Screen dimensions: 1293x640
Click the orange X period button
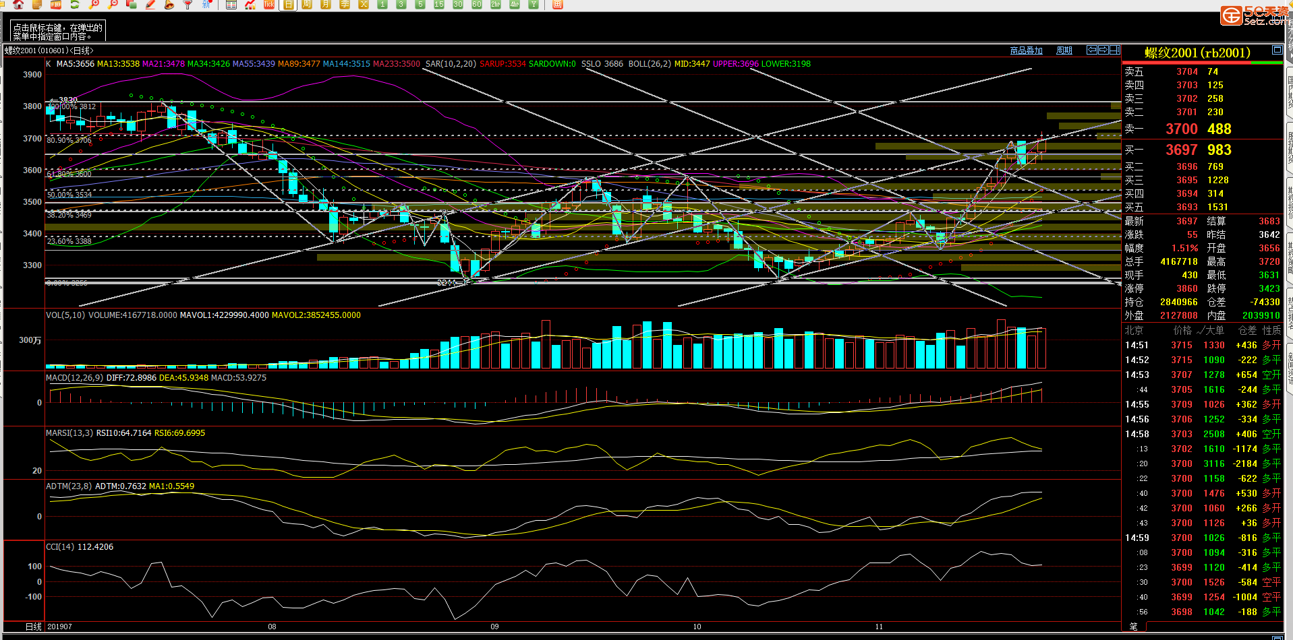click(364, 4)
